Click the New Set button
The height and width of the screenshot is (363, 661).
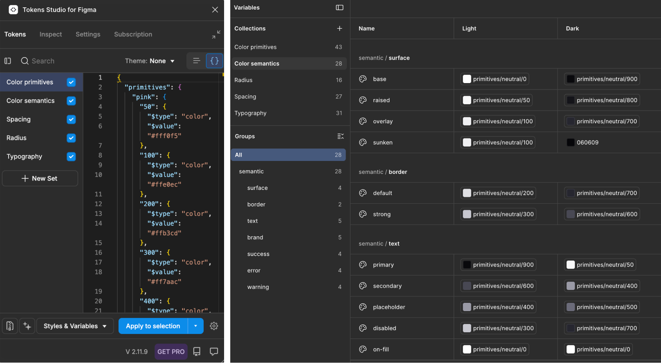[x=40, y=178]
